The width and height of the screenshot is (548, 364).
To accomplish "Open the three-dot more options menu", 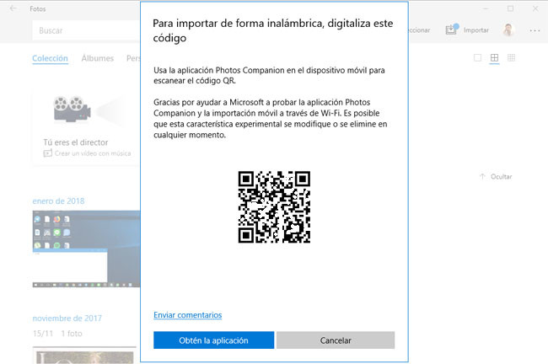I will (535, 30).
